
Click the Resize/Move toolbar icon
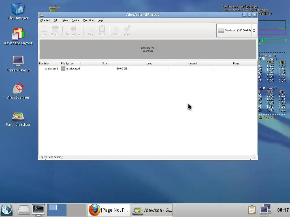[x=73, y=31]
